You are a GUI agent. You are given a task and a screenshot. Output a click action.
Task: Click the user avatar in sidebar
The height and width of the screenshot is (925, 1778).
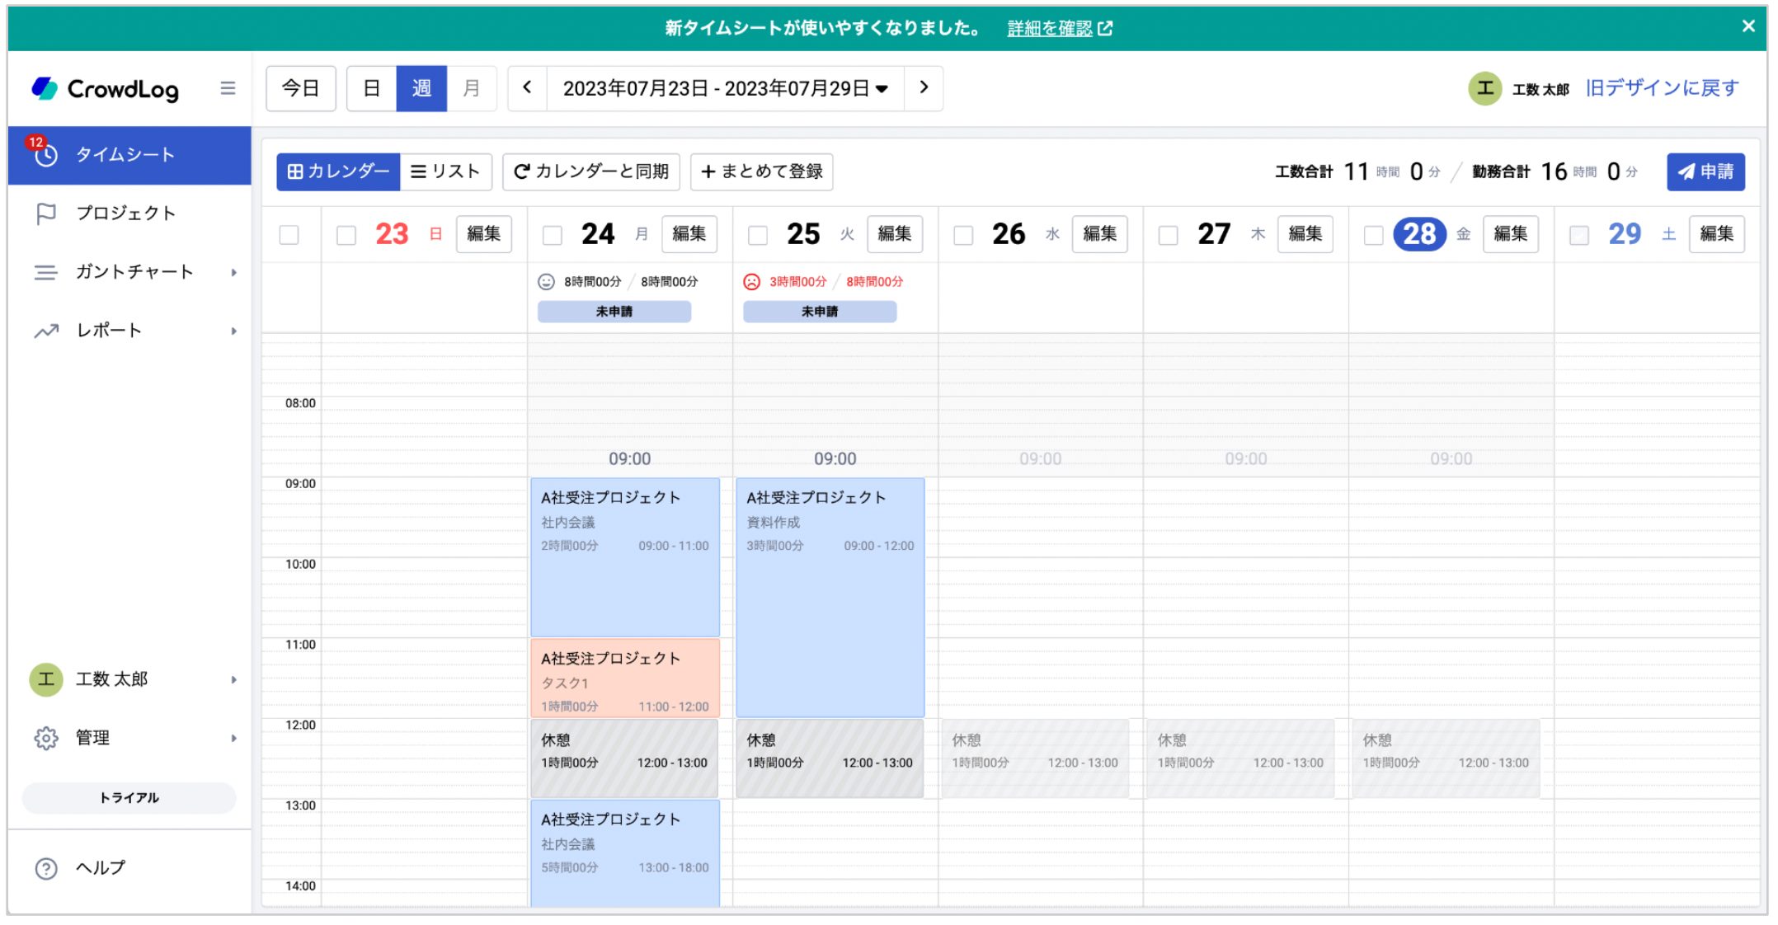coord(46,679)
